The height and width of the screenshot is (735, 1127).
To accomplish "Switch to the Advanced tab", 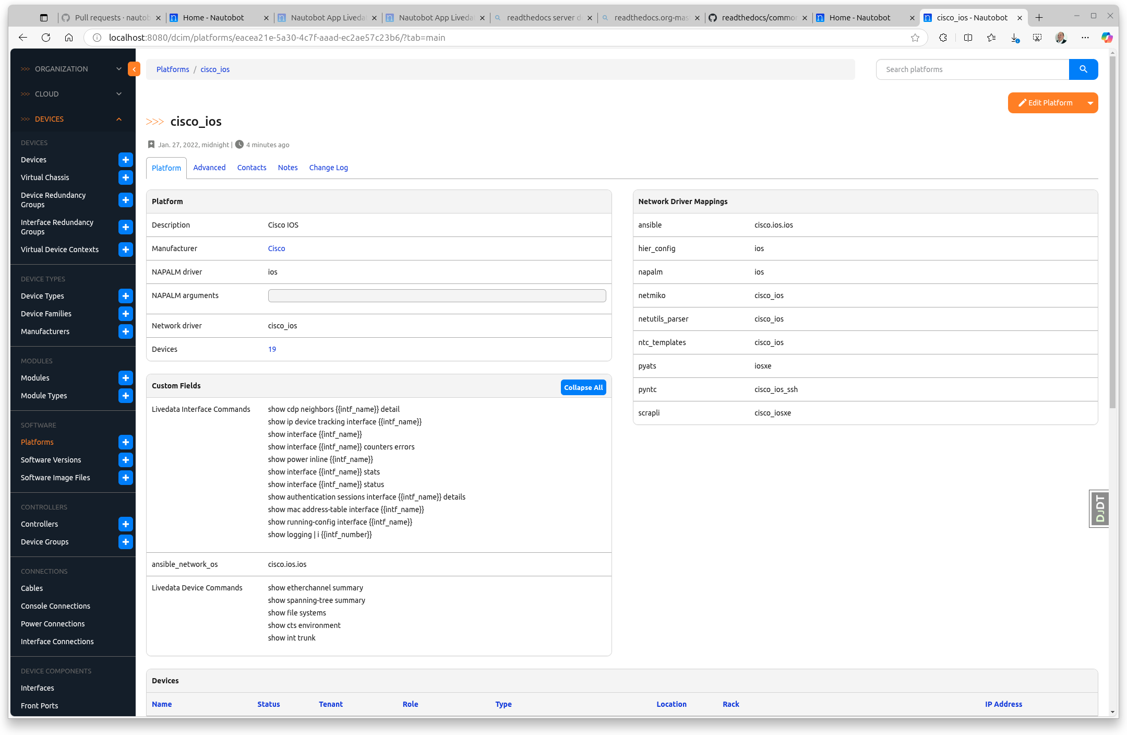I will tap(209, 168).
